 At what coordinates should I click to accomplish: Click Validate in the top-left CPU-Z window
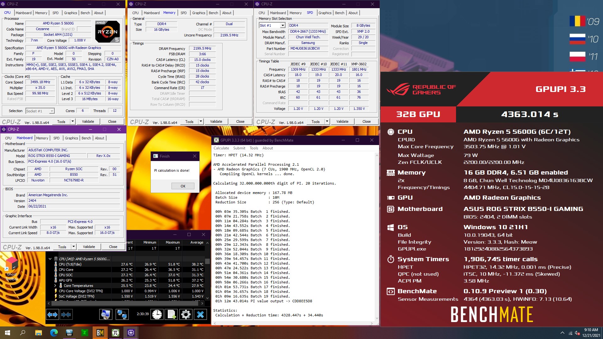point(88,121)
